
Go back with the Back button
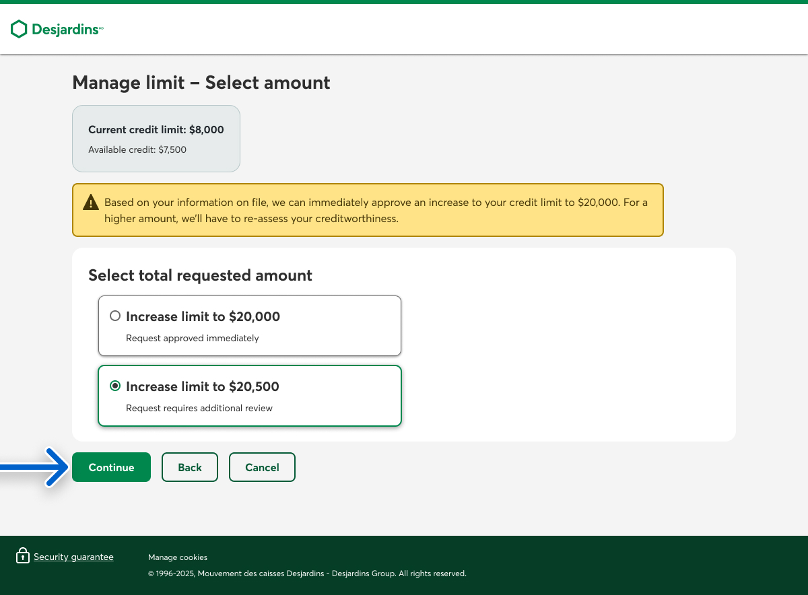coord(190,467)
